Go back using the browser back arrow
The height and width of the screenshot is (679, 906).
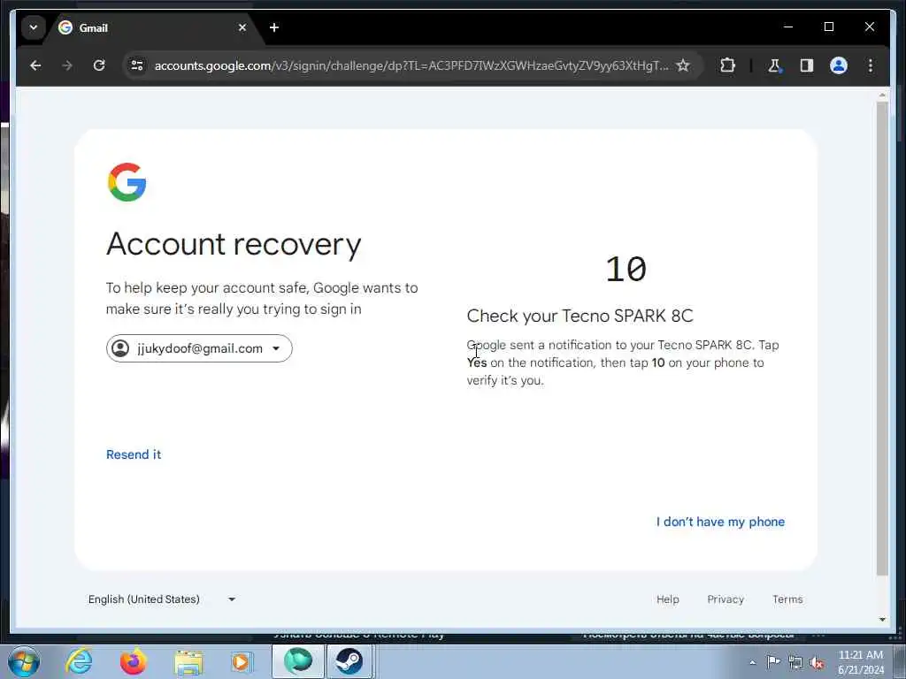[x=35, y=65]
